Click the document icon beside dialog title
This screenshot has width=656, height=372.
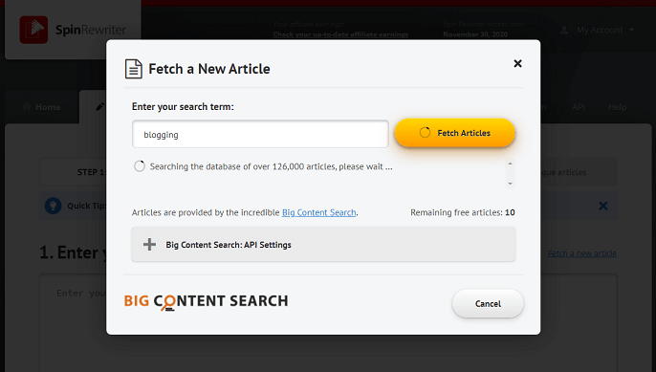pyautogui.click(x=134, y=69)
